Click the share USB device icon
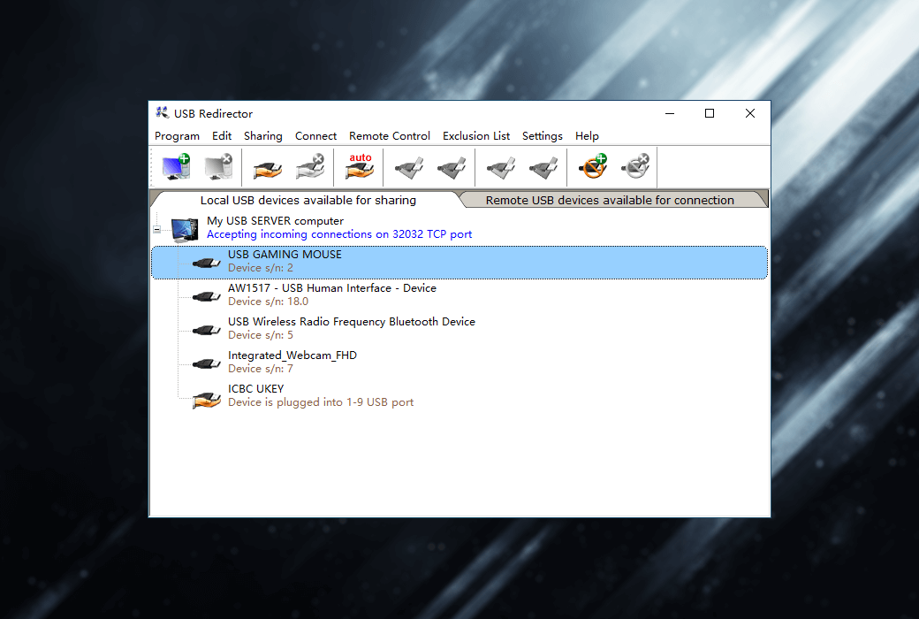919x619 pixels. pos(266,166)
